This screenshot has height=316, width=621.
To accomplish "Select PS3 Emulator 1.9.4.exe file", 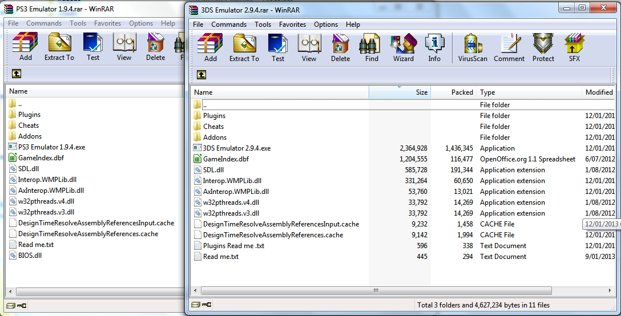I will [51, 147].
